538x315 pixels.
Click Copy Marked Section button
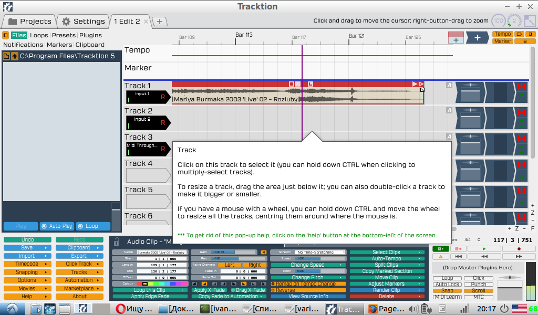coord(387,271)
